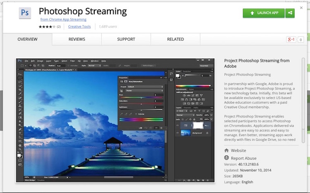Viewport: 310px width, 193px height.
Task: Click the Feather input field
Action: [x=61, y=66]
